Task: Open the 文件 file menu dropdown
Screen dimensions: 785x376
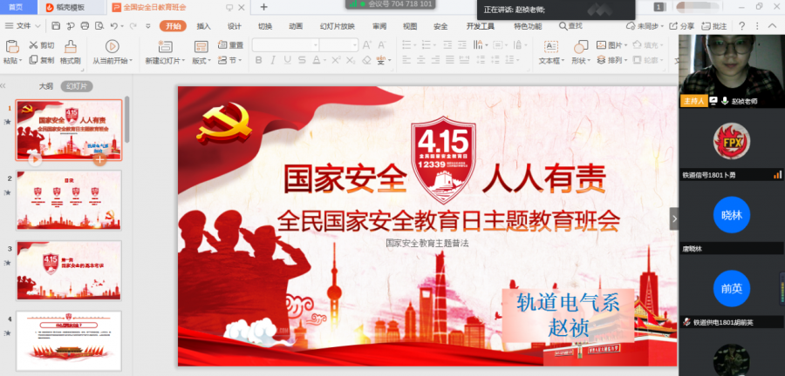Action: coord(24,26)
